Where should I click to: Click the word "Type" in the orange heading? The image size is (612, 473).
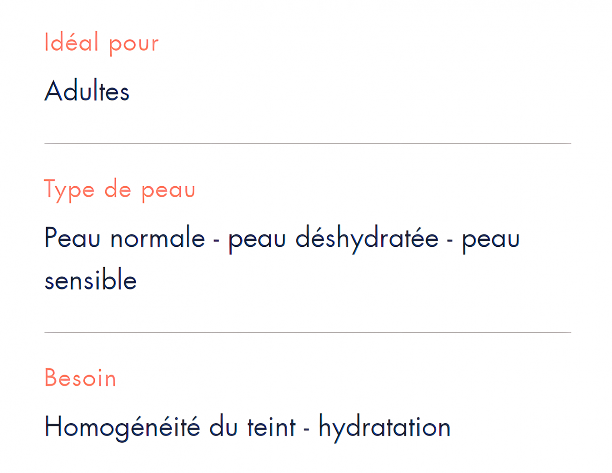[69, 190]
